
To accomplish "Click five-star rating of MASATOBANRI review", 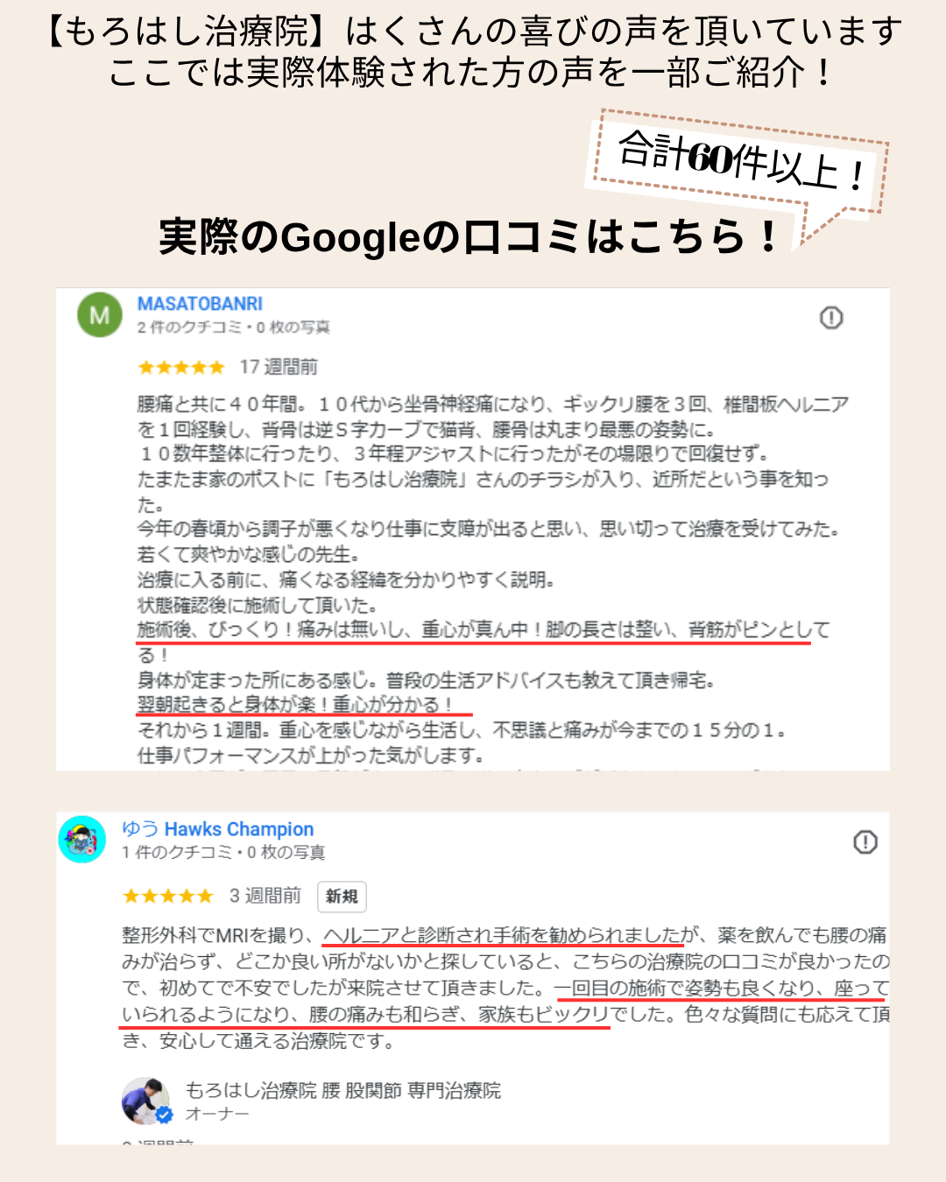I will click(x=181, y=368).
